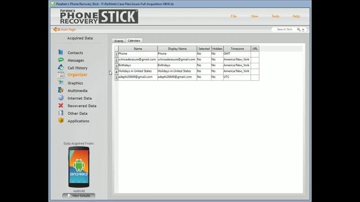Click the Organizer list icon
360x202 pixels.
[61, 75]
